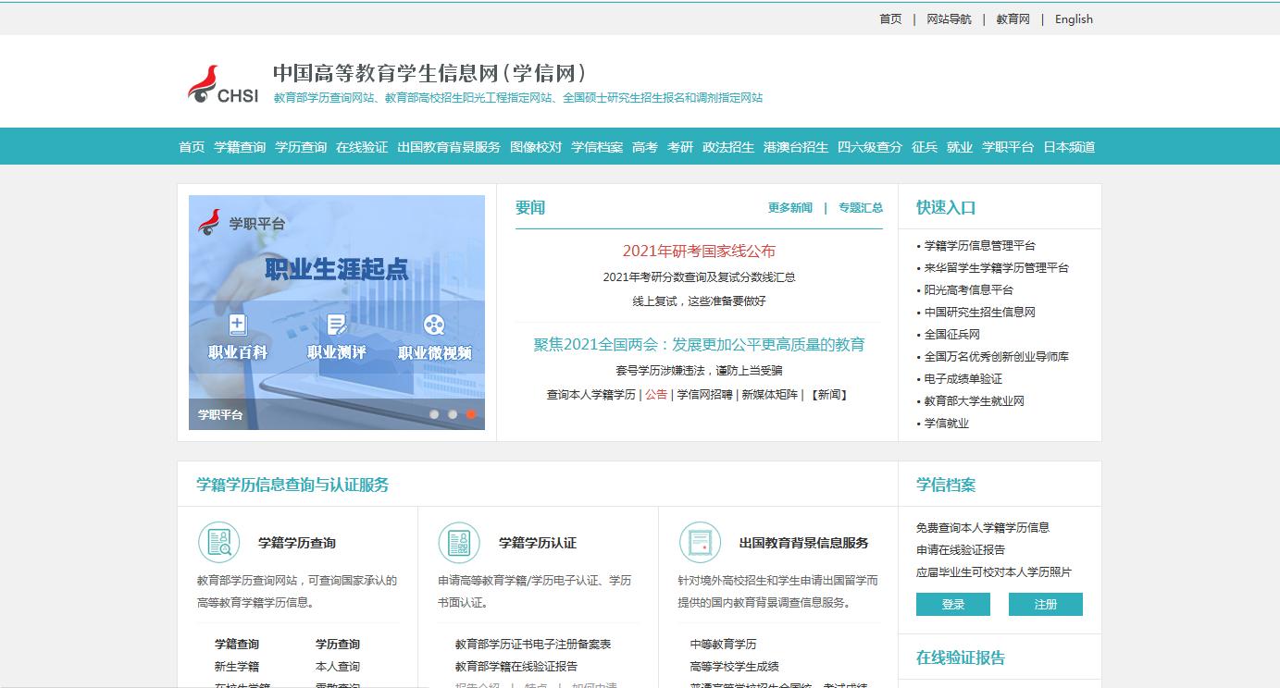1280x688 pixels.
Task: Click the 学籍学历认证 circular icon
Action: (x=459, y=543)
